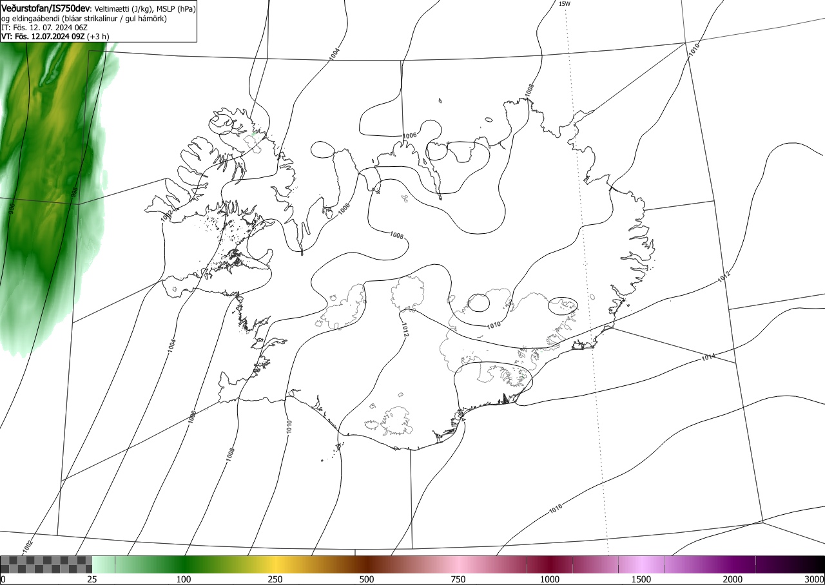Click the checkered grey no-data colorbar segment
The height and width of the screenshot is (585, 825).
[46, 564]
